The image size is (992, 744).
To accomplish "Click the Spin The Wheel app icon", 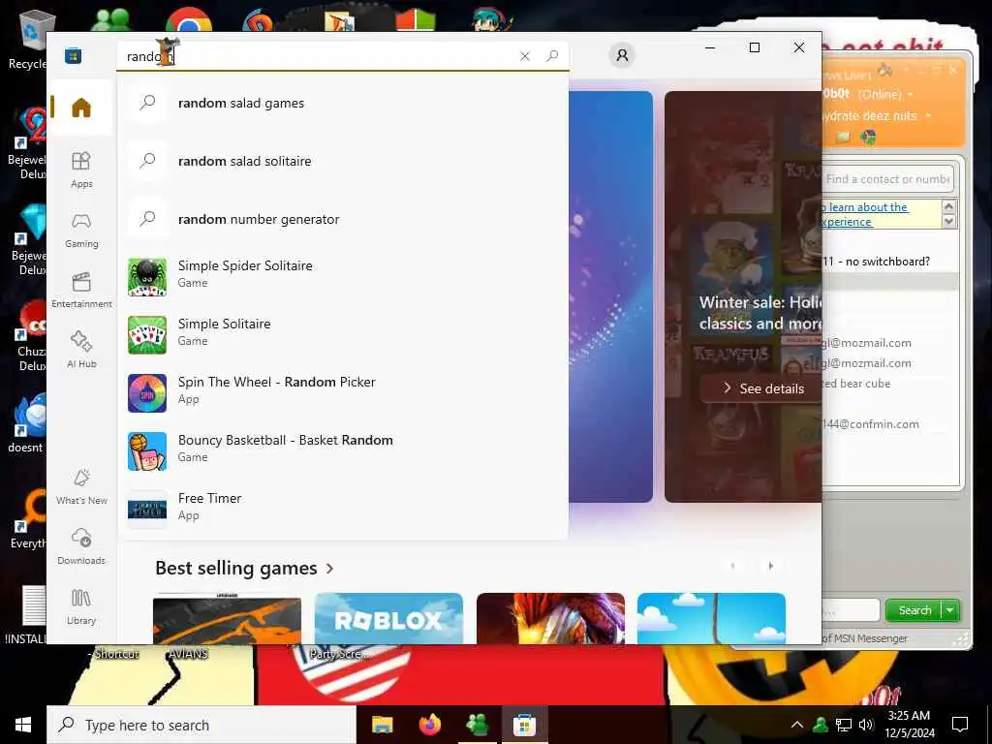I will point(147,393).
